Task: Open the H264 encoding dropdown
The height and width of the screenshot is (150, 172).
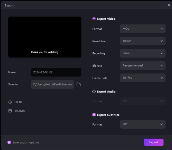Action: tap(142, 53)
